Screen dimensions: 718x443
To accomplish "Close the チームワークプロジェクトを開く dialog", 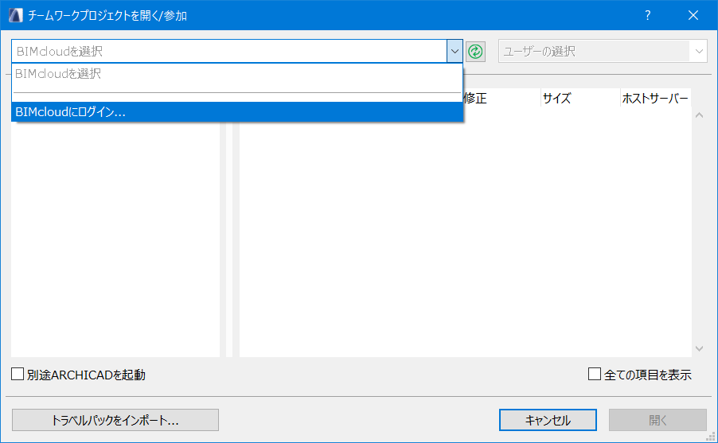I will click(x=693, y=16).
